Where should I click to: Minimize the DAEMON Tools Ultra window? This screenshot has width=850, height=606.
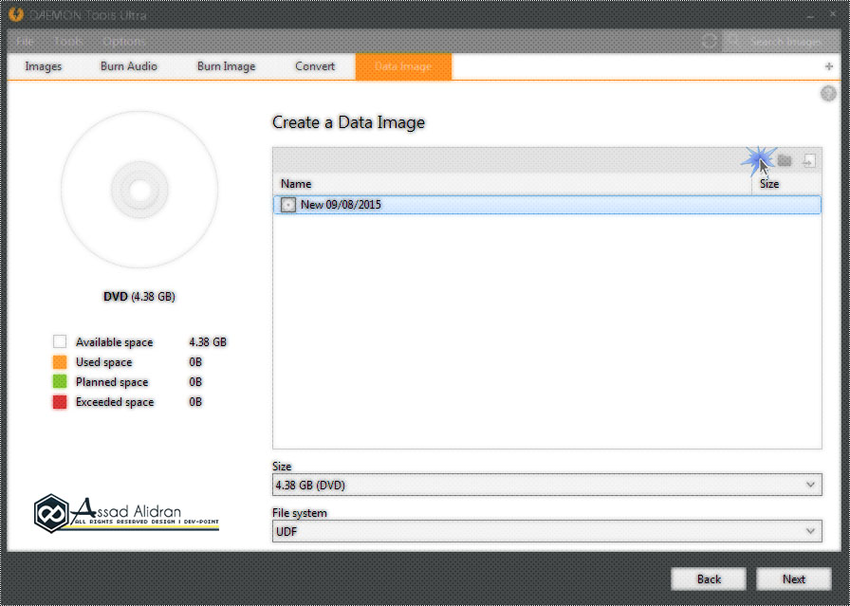click(x=810, y=16)
